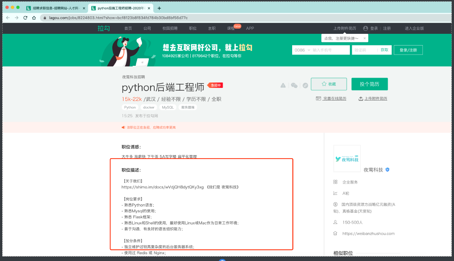Image resolution: width=454 pixels, height=261 pixels.
Task: Select the python后端工程师招聘 tab
Action: 120,8
